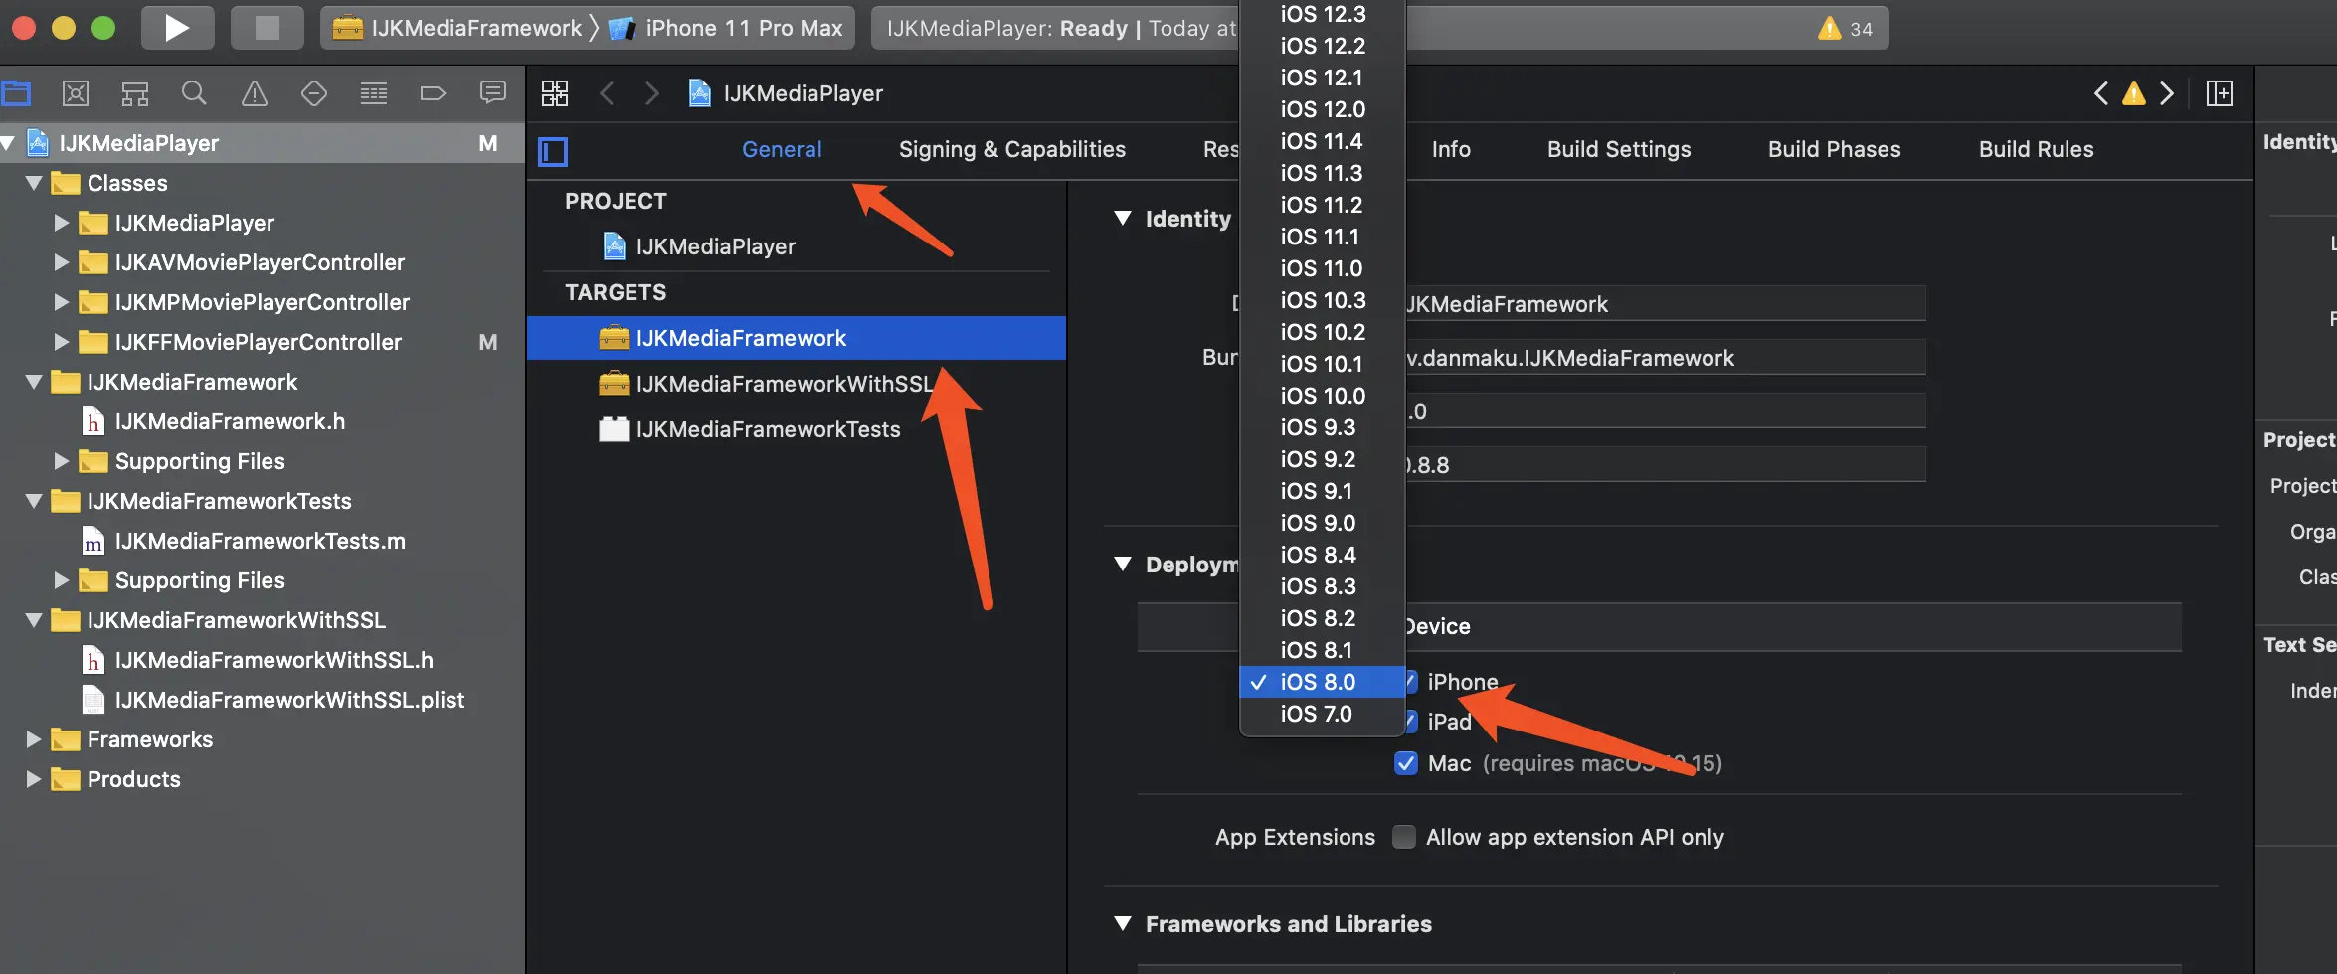Collapse the Deployment Info section

point(1123,565)
